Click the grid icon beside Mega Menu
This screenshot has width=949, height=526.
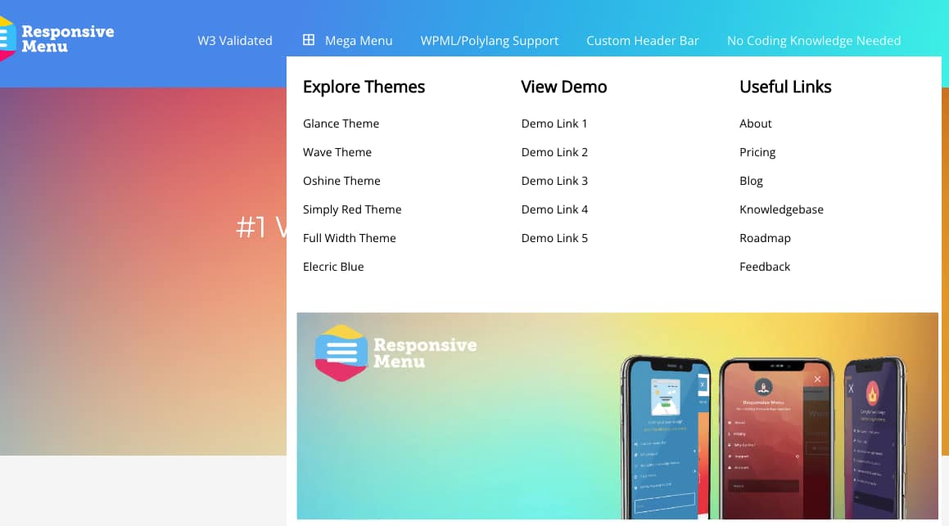pos(309,39)
